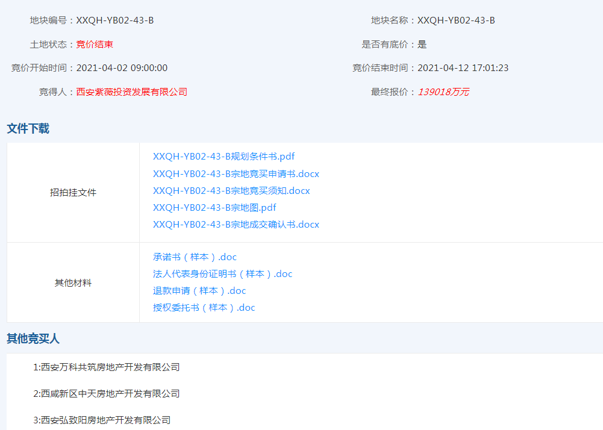
Task: Click winner name 西安紫薇投资发展有限公司
Action: [132, 92]
